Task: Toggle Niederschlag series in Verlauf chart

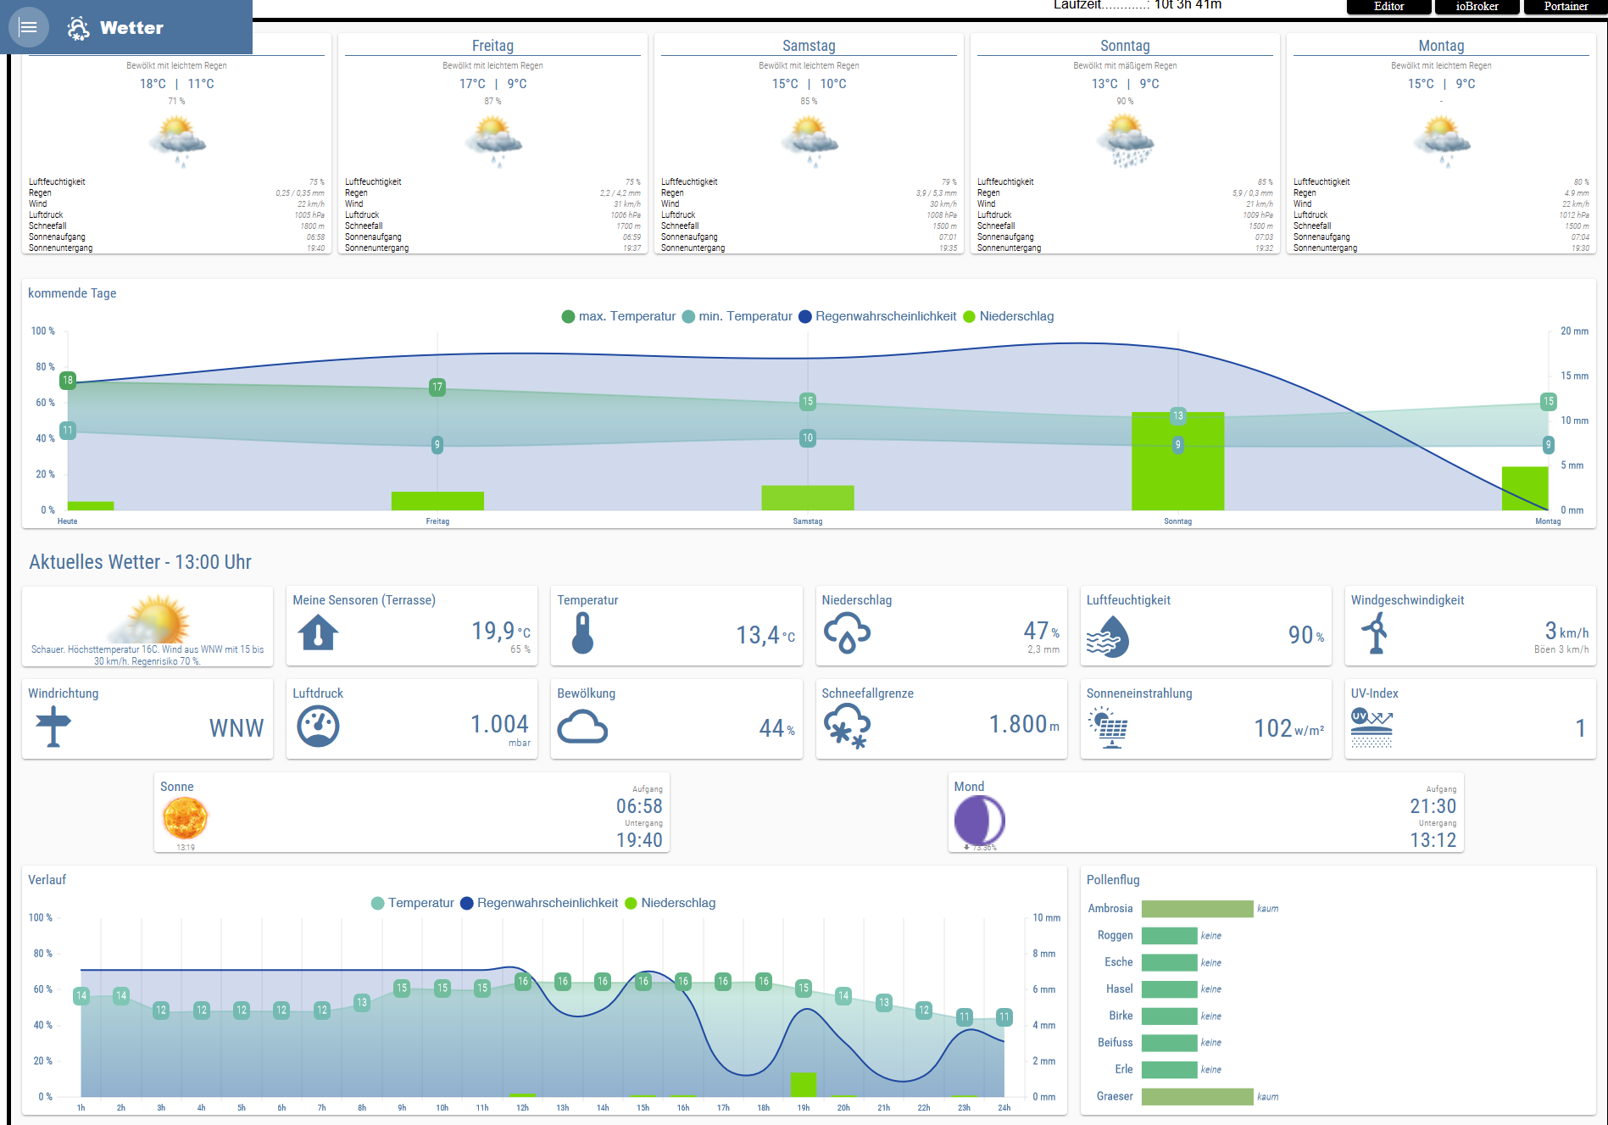Action: (670, 903)
